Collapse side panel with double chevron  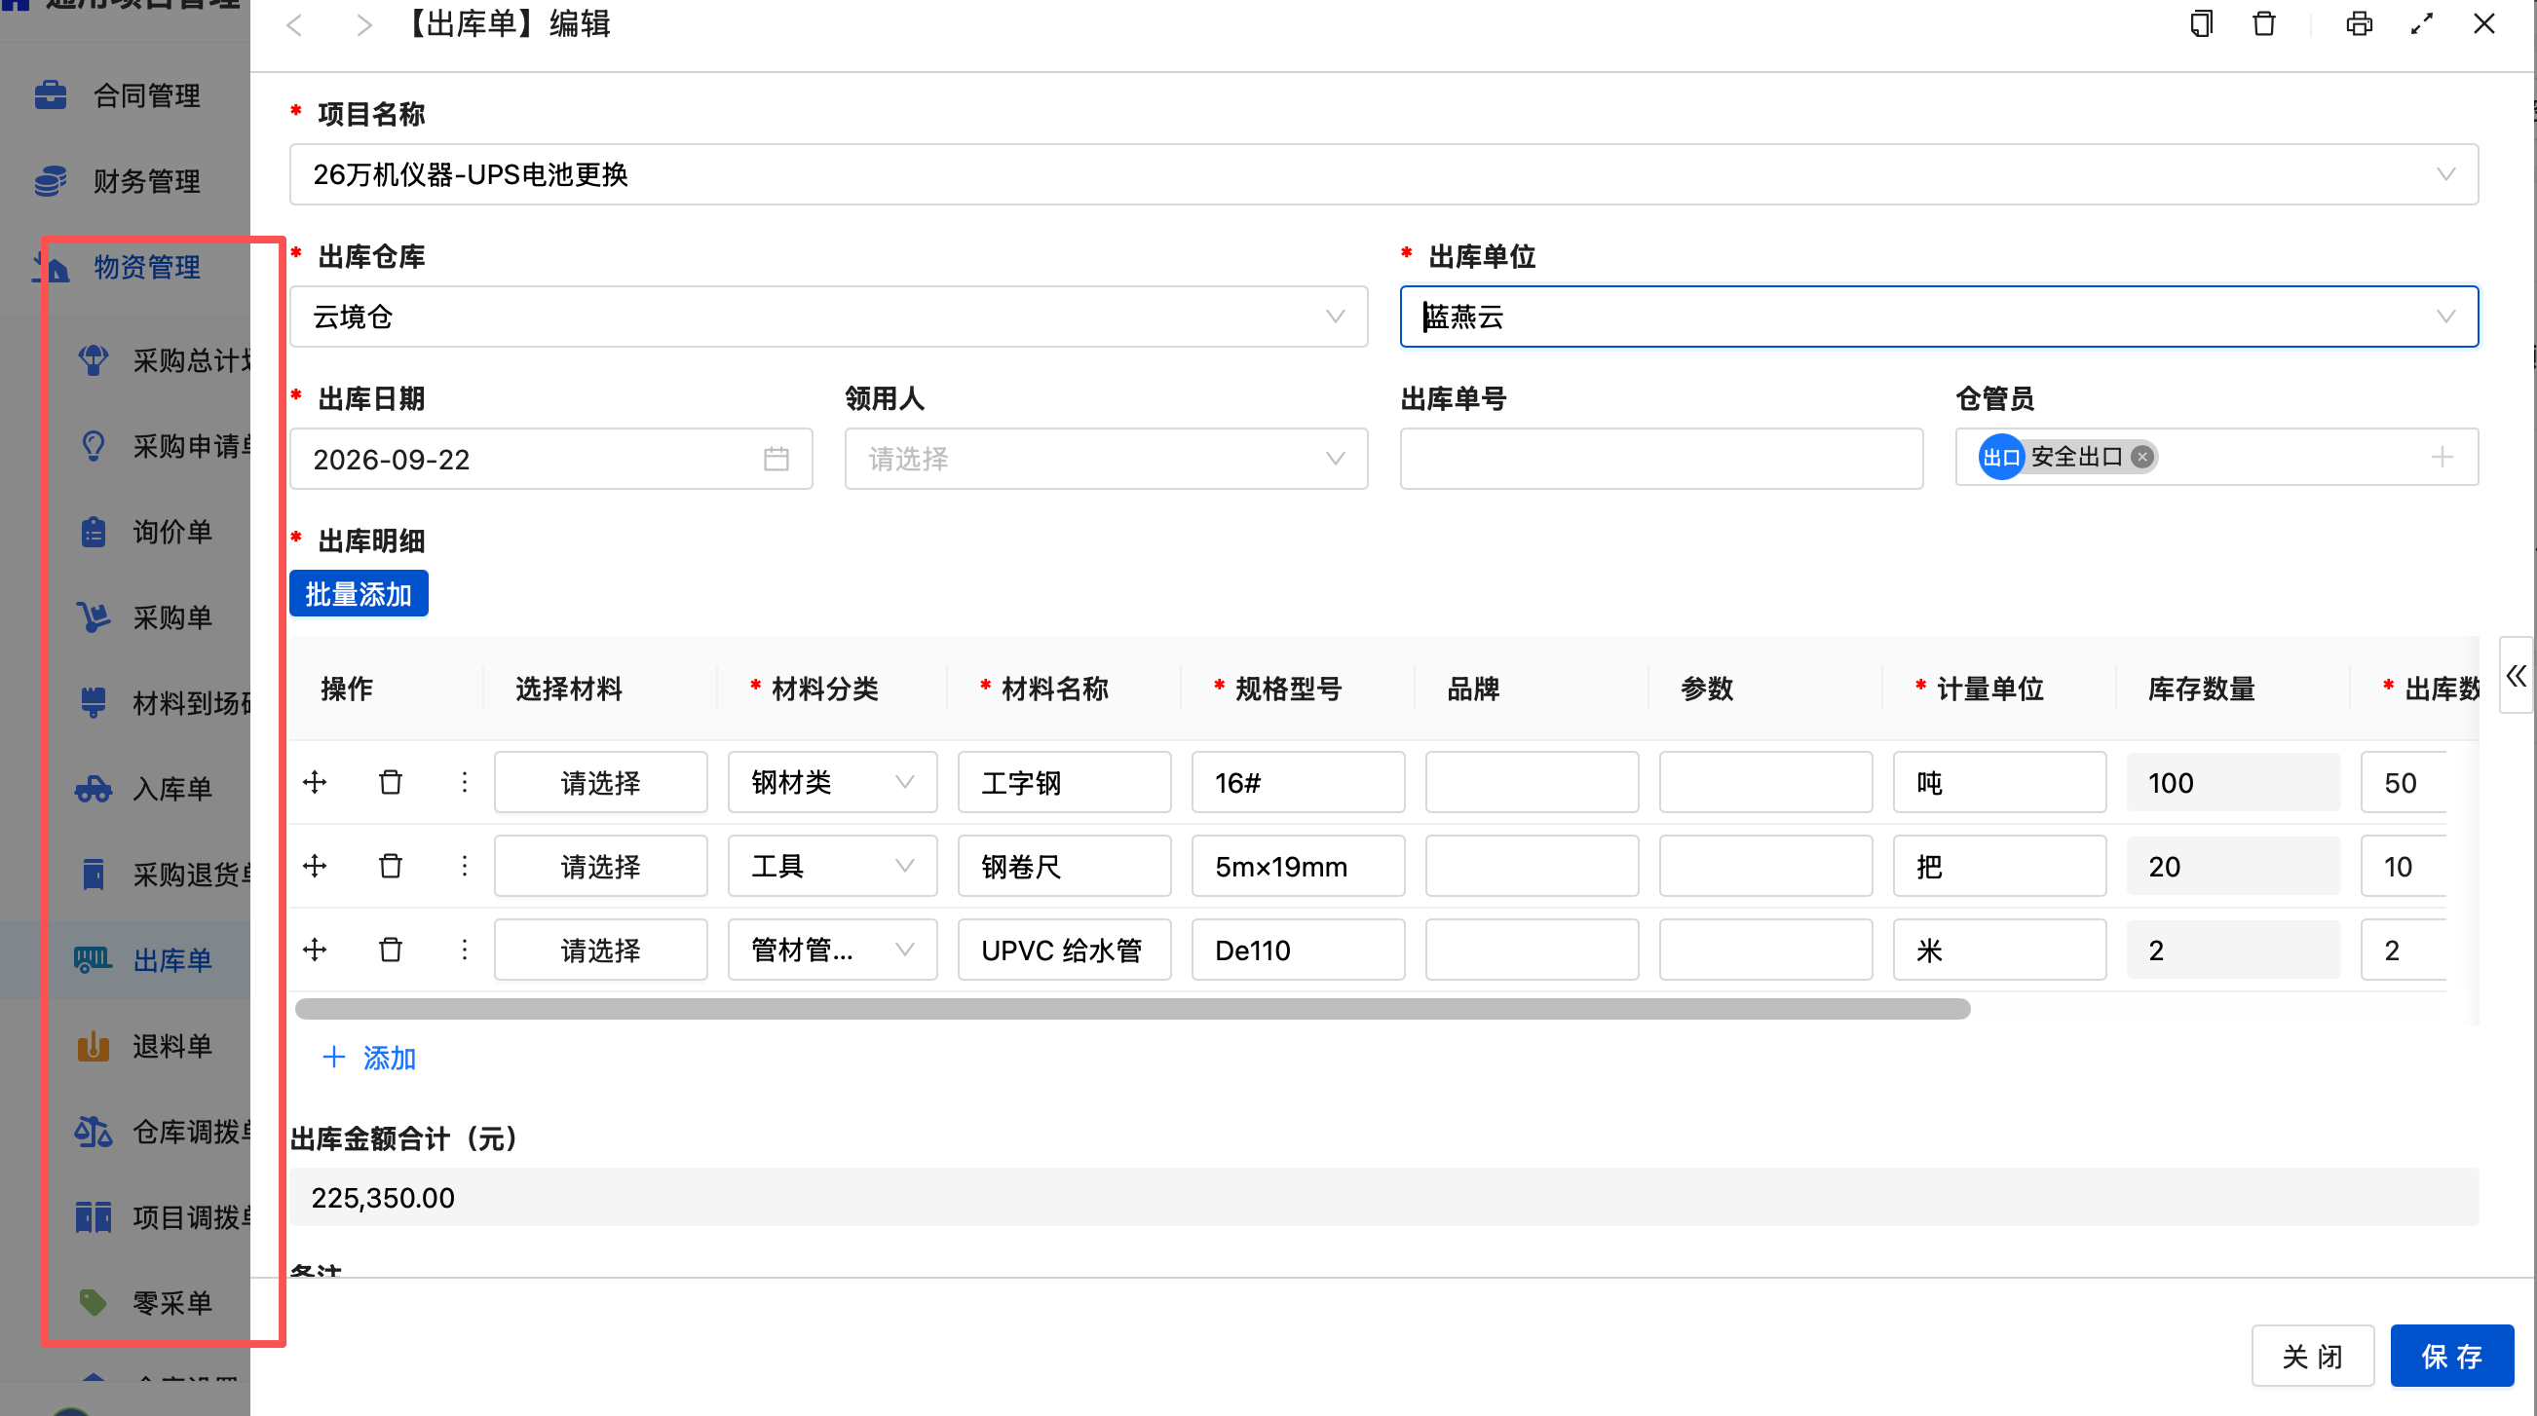pyautogui.click(x=2517, y=676)
